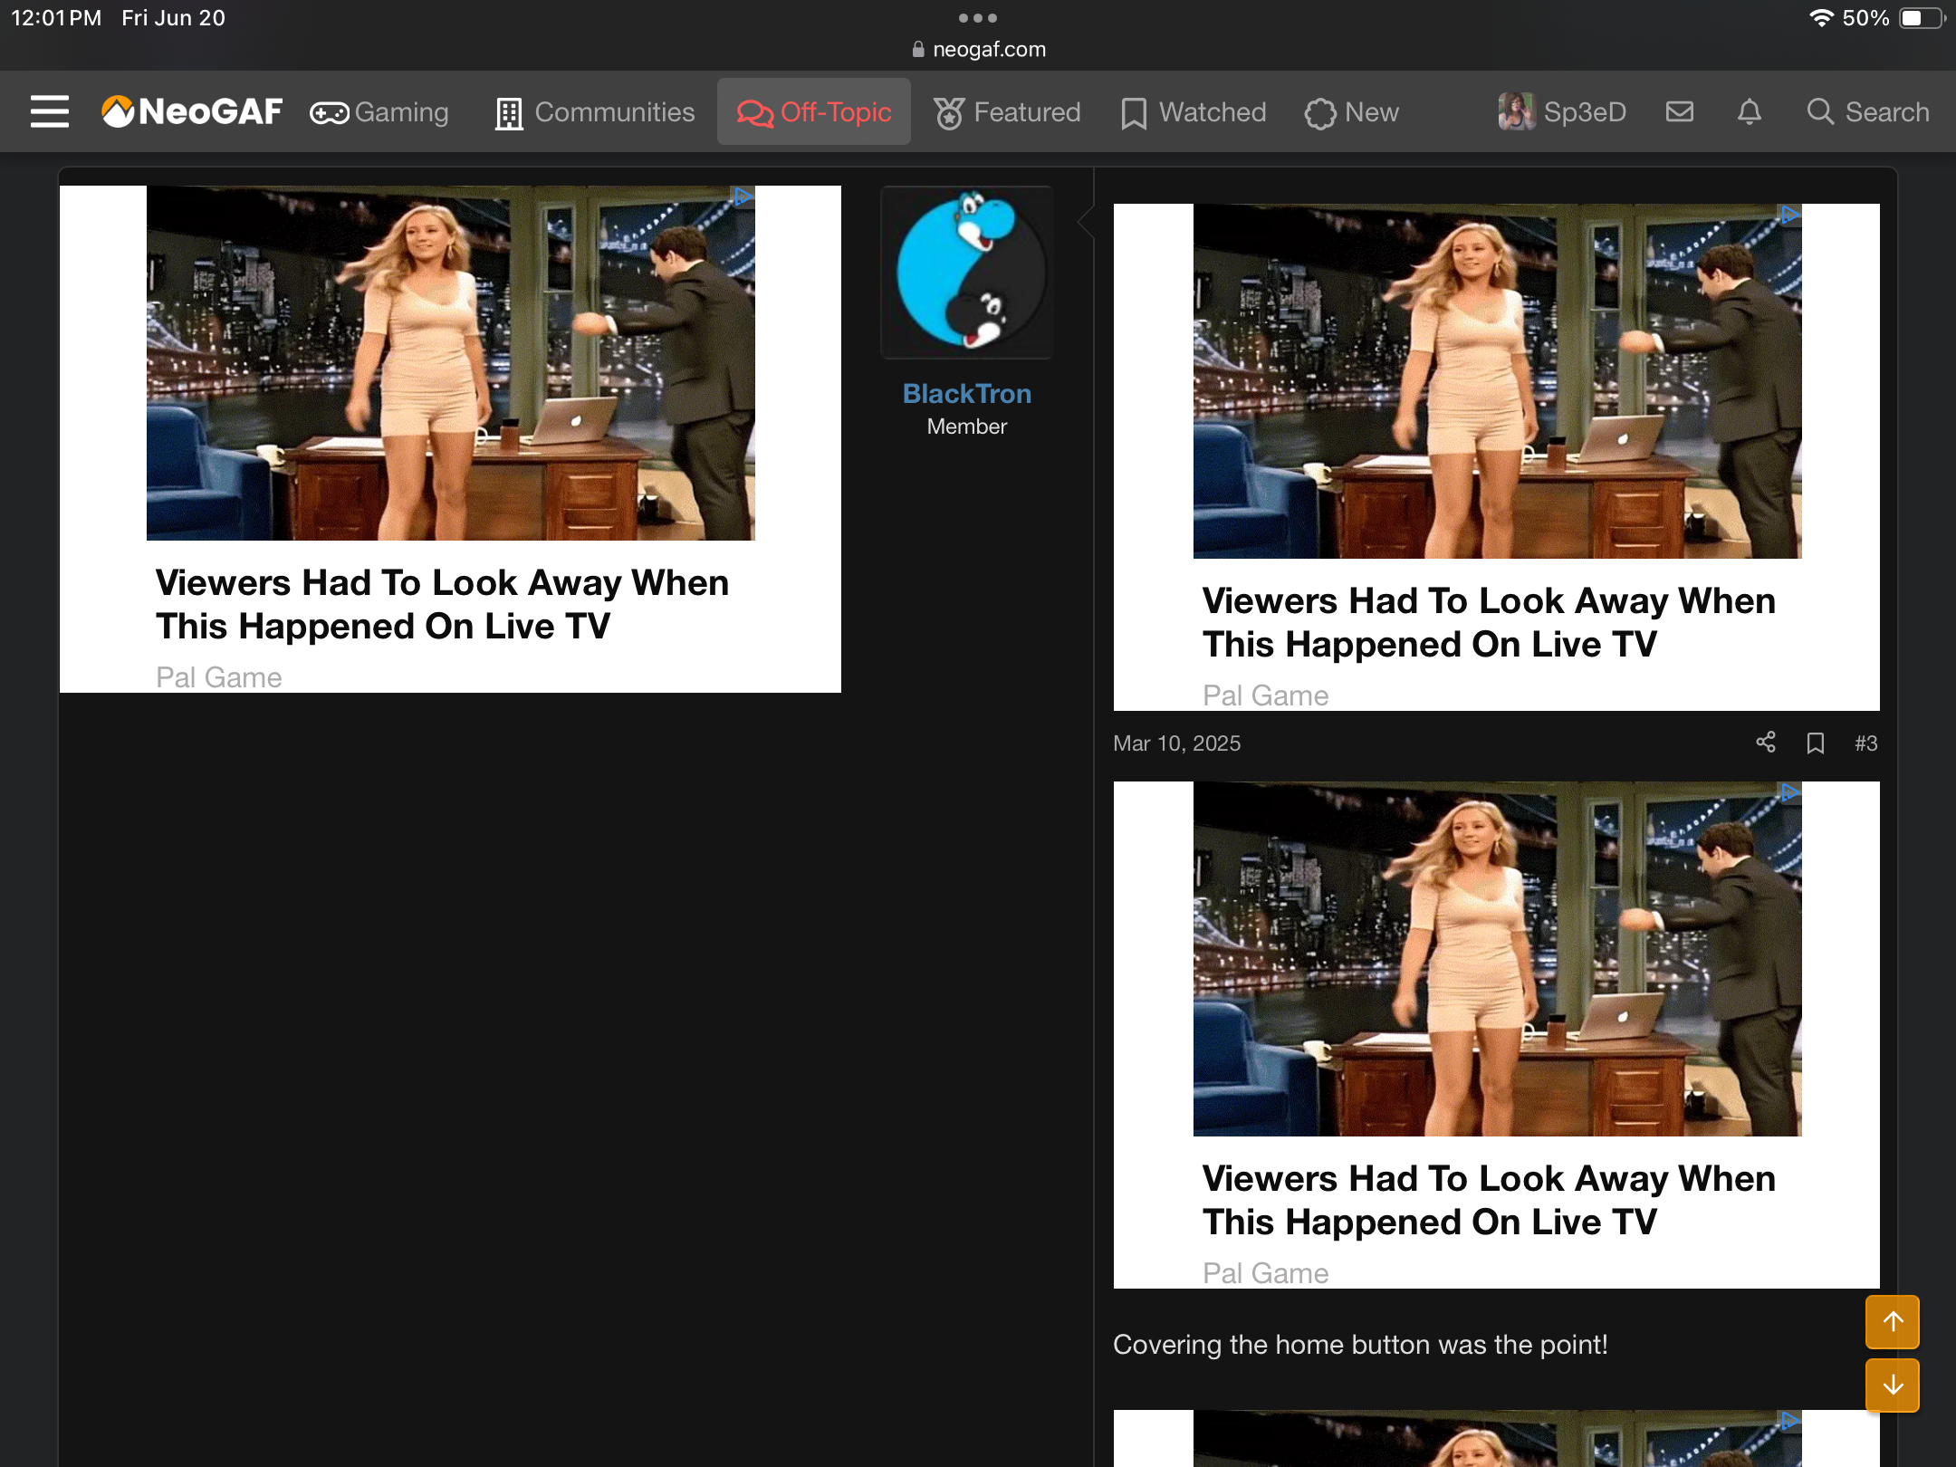Open the hamburger menu
This screenshot has height=1467, width=1956.
[x=49, y=111]
